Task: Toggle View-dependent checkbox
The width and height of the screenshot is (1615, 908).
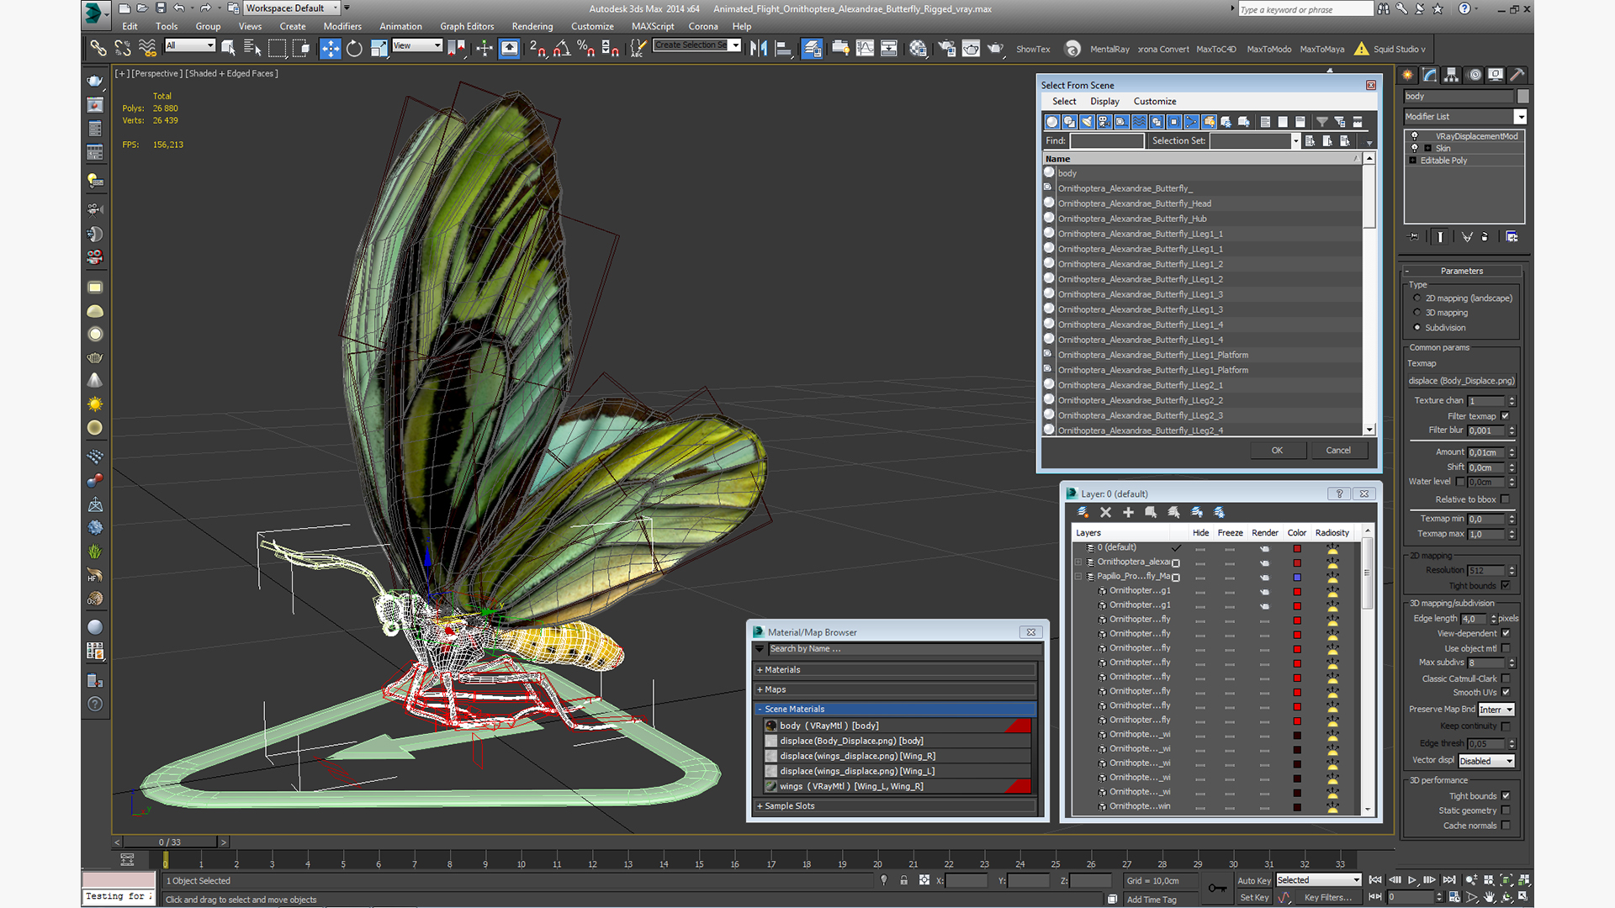Action: [x=1505, y=633]
